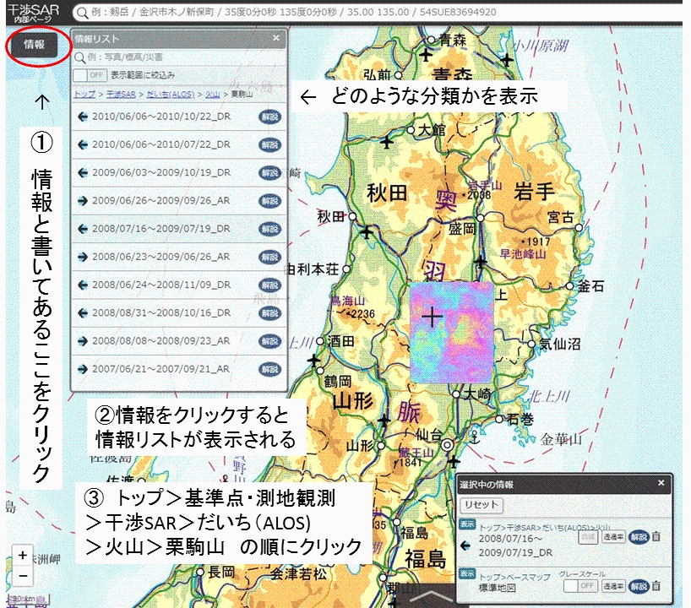Click left arrow icon of 2009/06/03～2009/10/19_DR
The width and height of the screenshot is (691, 608).
pos(83,173)
